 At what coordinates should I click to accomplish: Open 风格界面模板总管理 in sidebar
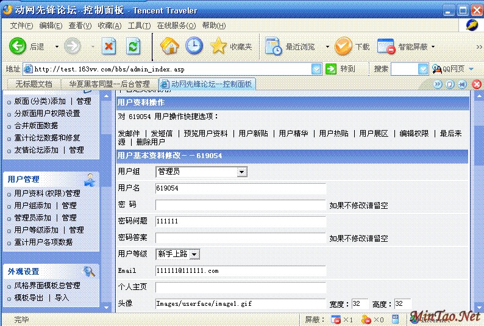pyautogui.click(x=47, y=286)
